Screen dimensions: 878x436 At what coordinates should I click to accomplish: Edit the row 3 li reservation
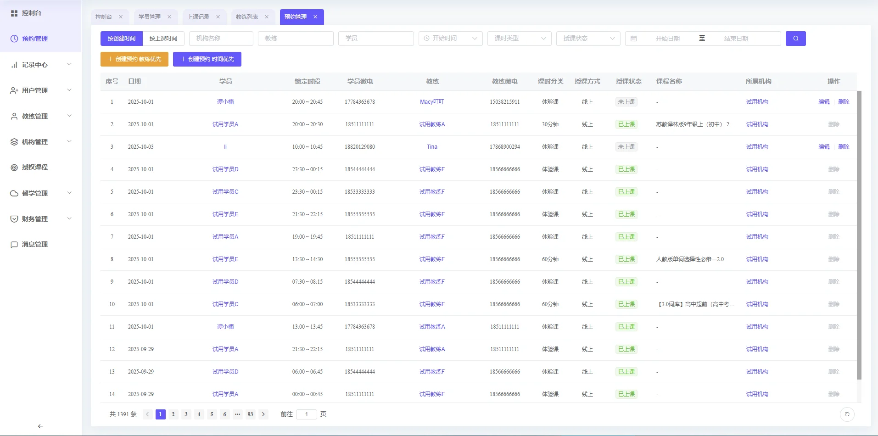(824, 147)
